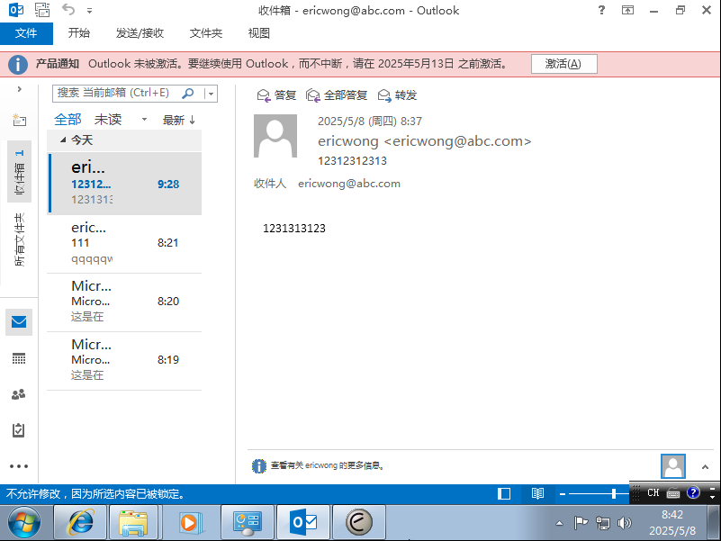Click the recipient ericwong@abc.com after 收件人
Viewport: 721px width, 541px height.
coord(349,184)
